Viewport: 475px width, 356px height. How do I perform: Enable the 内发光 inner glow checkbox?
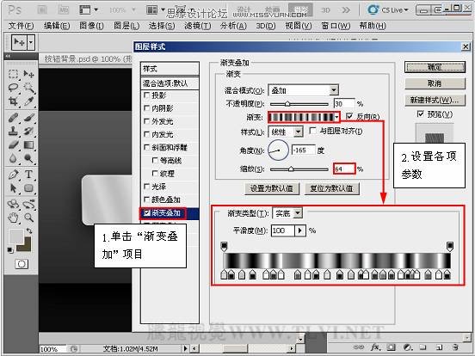tap(146, 134)
